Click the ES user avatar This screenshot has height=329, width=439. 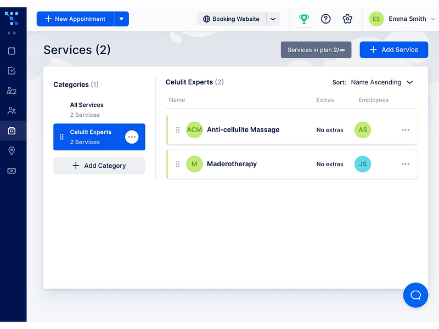(376, 19)
